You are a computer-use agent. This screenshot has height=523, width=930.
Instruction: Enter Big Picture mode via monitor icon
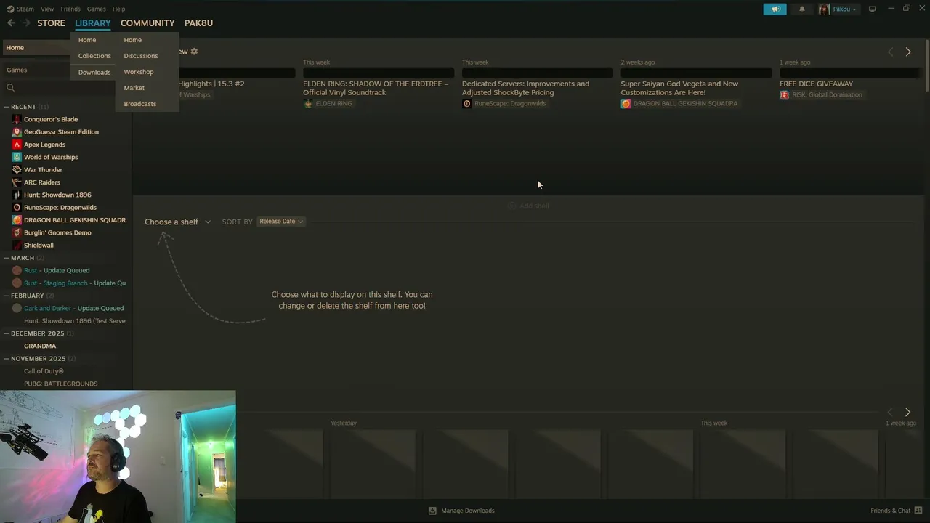click(872, 9)
